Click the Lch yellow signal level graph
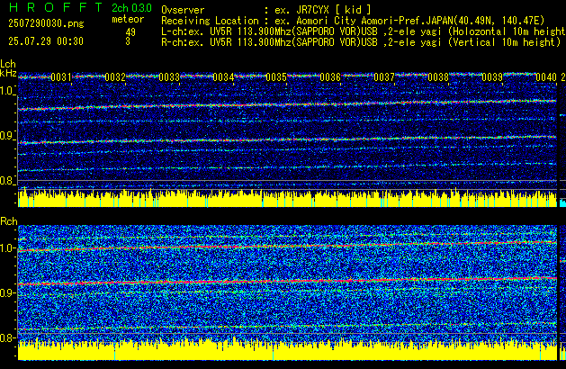The image size is (566, 369). [287, 198]
